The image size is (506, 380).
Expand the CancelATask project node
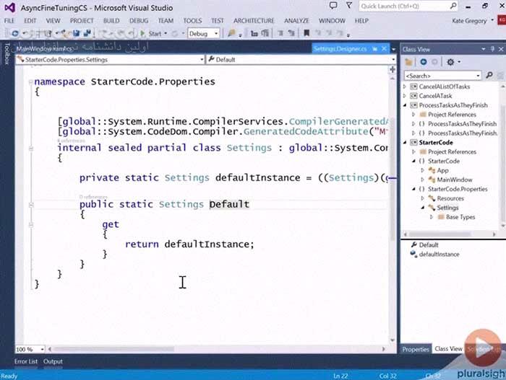[x=405, y=96]
